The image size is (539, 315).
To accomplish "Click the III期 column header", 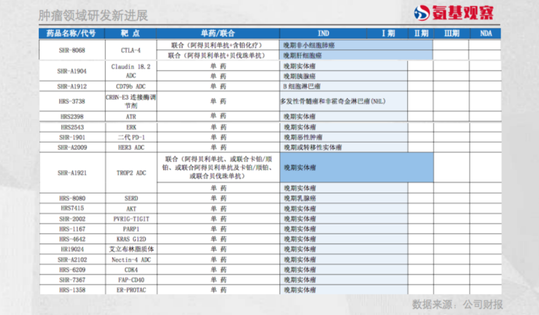I will click(451, 33).
